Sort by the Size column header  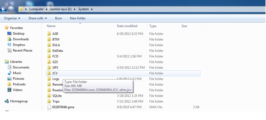184,26
